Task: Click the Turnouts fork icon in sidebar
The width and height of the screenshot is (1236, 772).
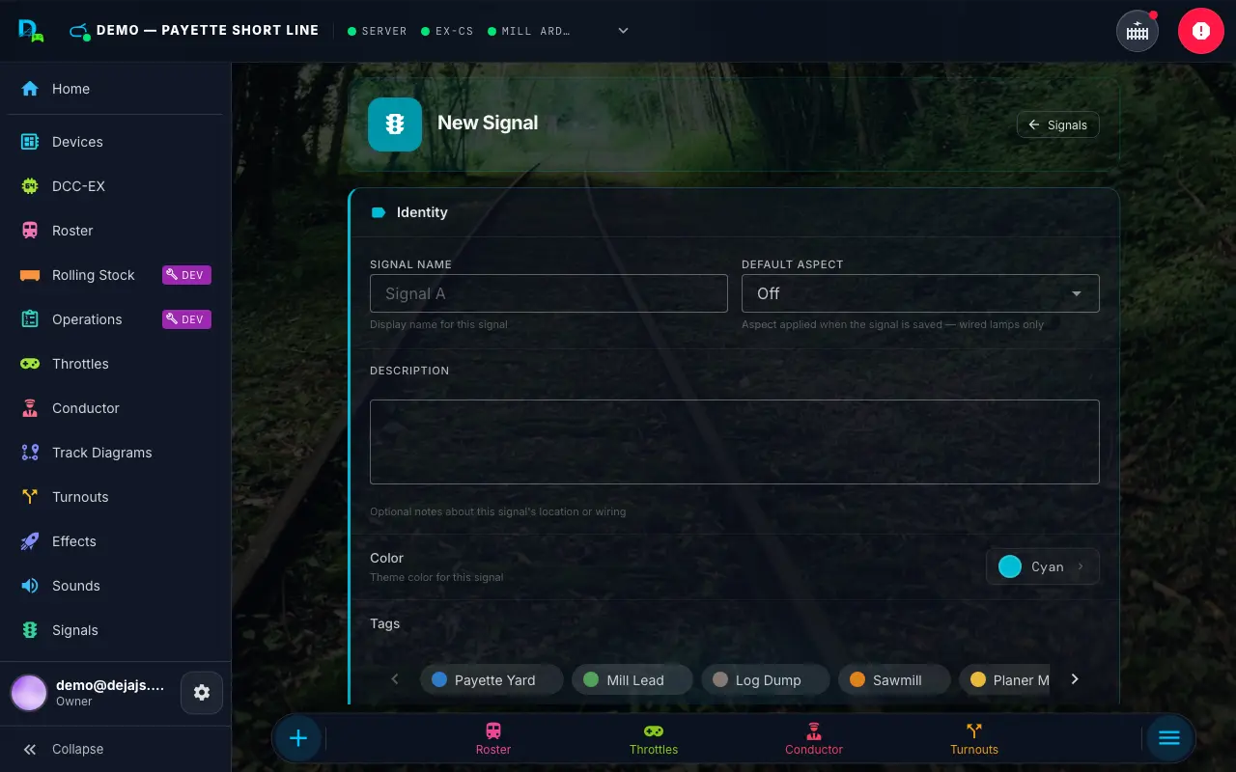Action: tap(30, 497)
